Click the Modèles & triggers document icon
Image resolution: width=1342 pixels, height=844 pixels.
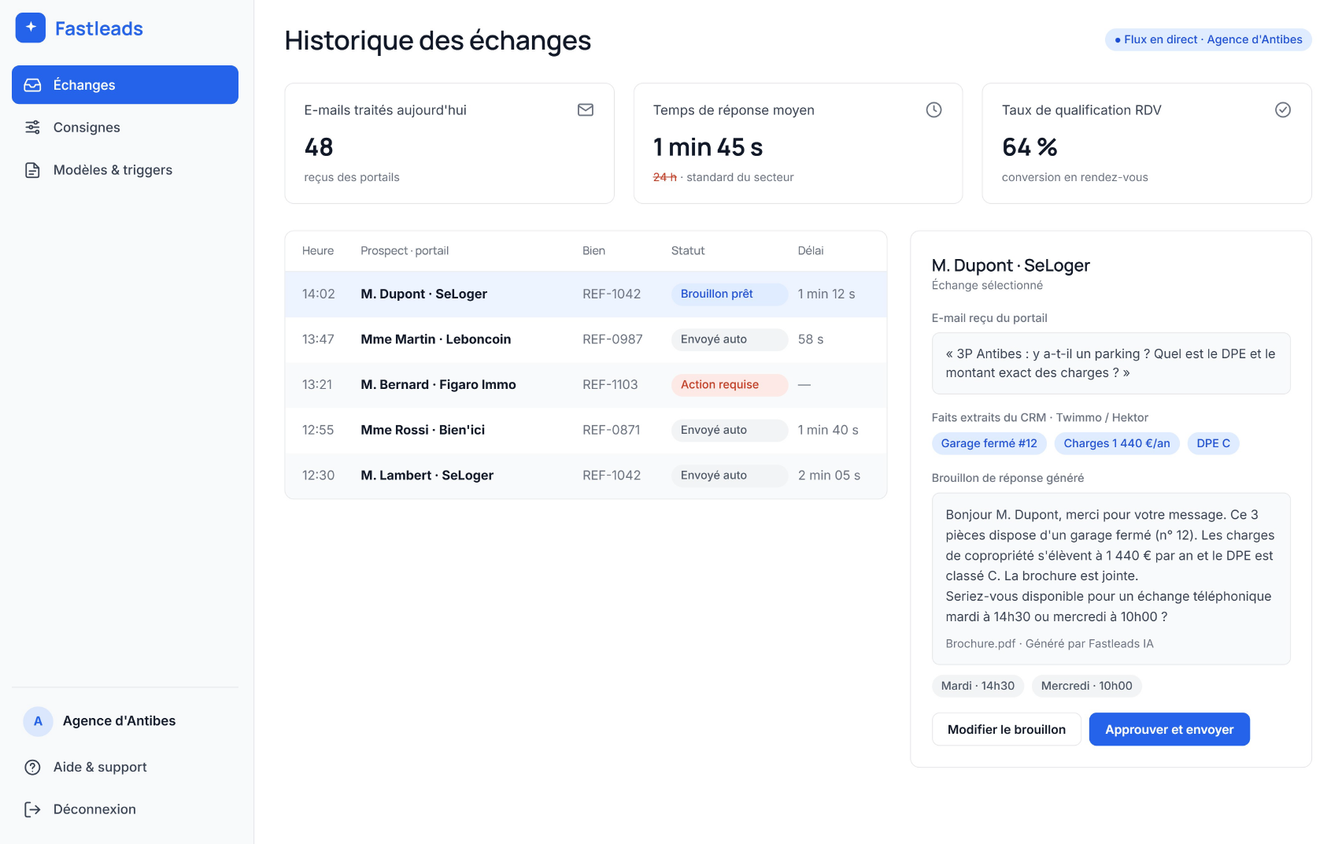pos(32,170)
